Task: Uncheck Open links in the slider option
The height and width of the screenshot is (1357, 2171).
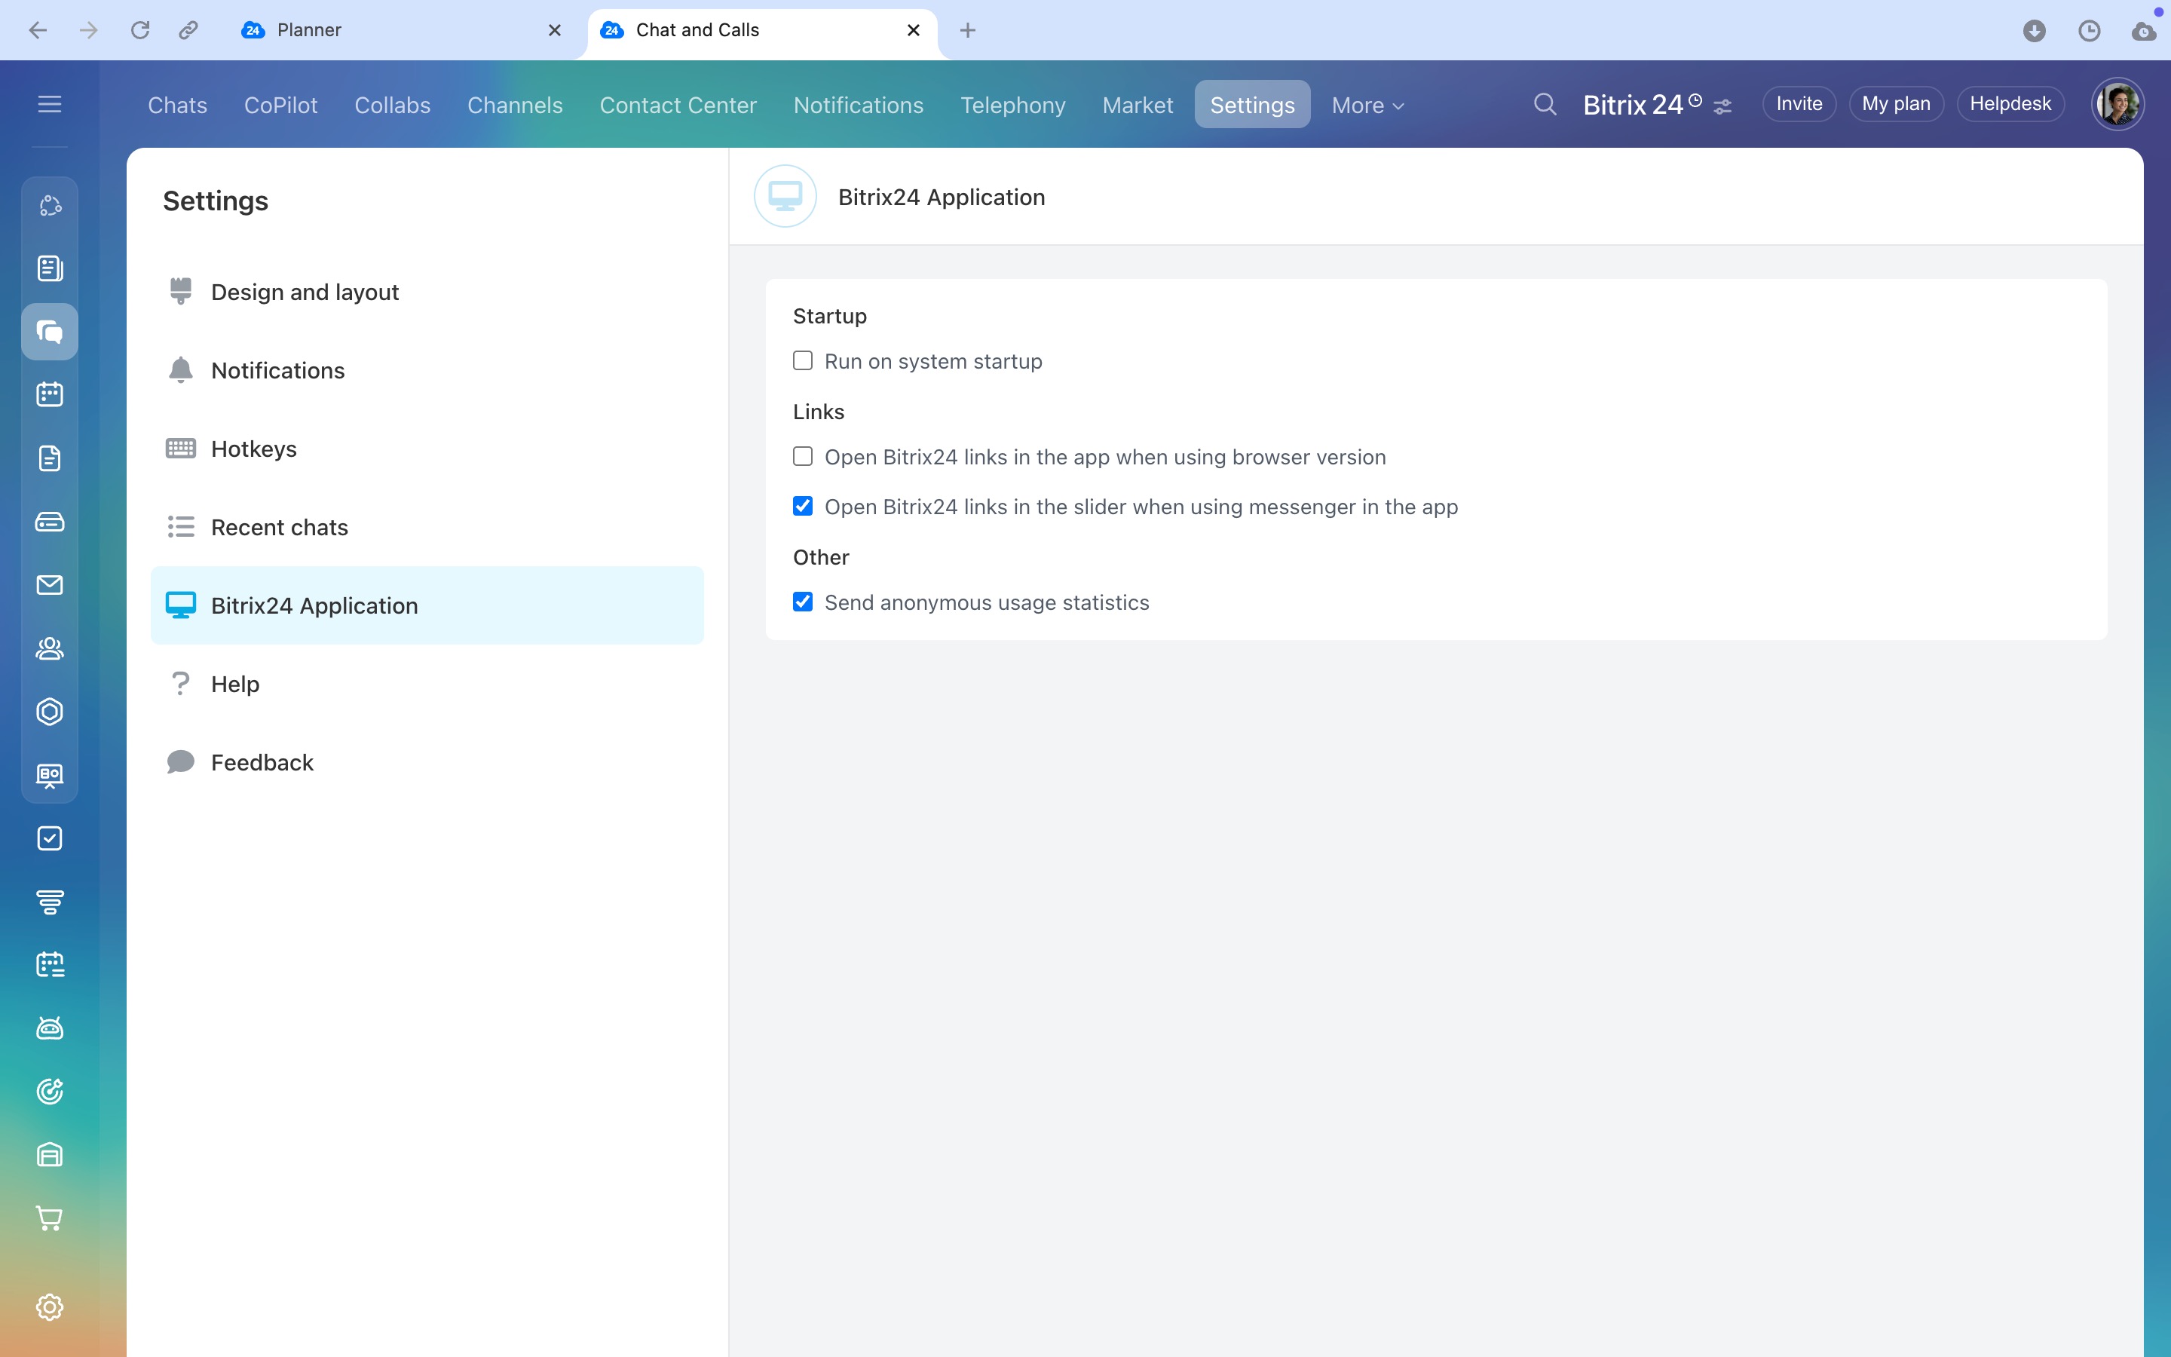Action: (x=803, y=506)
